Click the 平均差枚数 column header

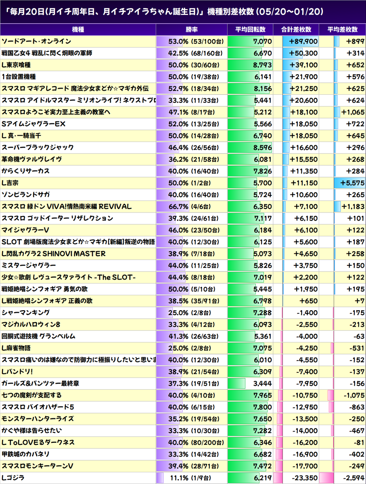tap(343, 30)
